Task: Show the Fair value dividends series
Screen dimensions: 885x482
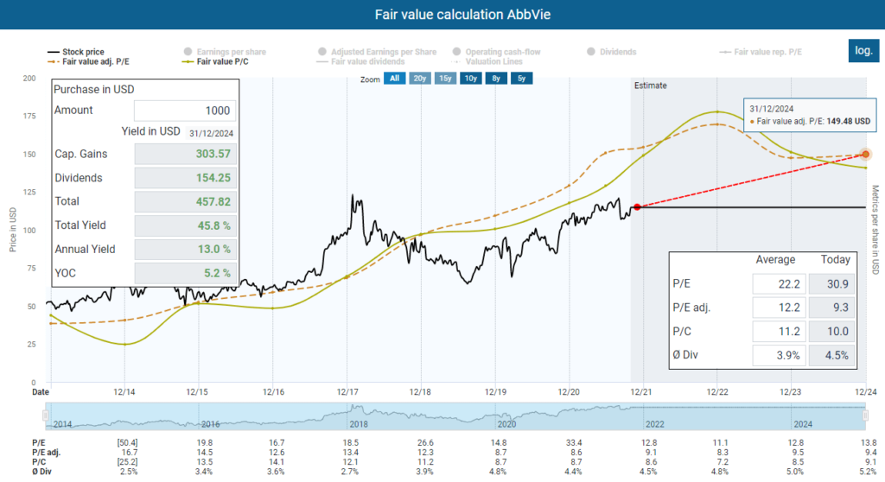Action: pyautogui.click(x=361, y=61)
